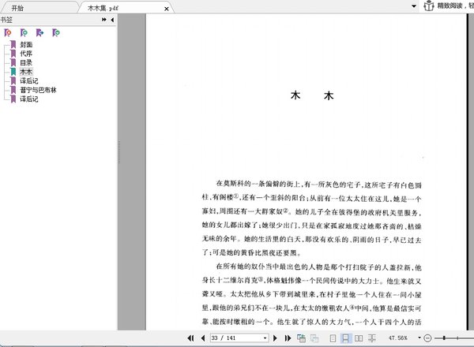The height and width of the screenshot is (347, 474).
Task: Click the greyed next view icon
Action: click(314, 338)
